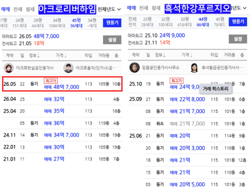Screen dimensions: 251x188
Task: Select 전세 tab in 아크로리버하임 panel
Action: pos(17,9)
